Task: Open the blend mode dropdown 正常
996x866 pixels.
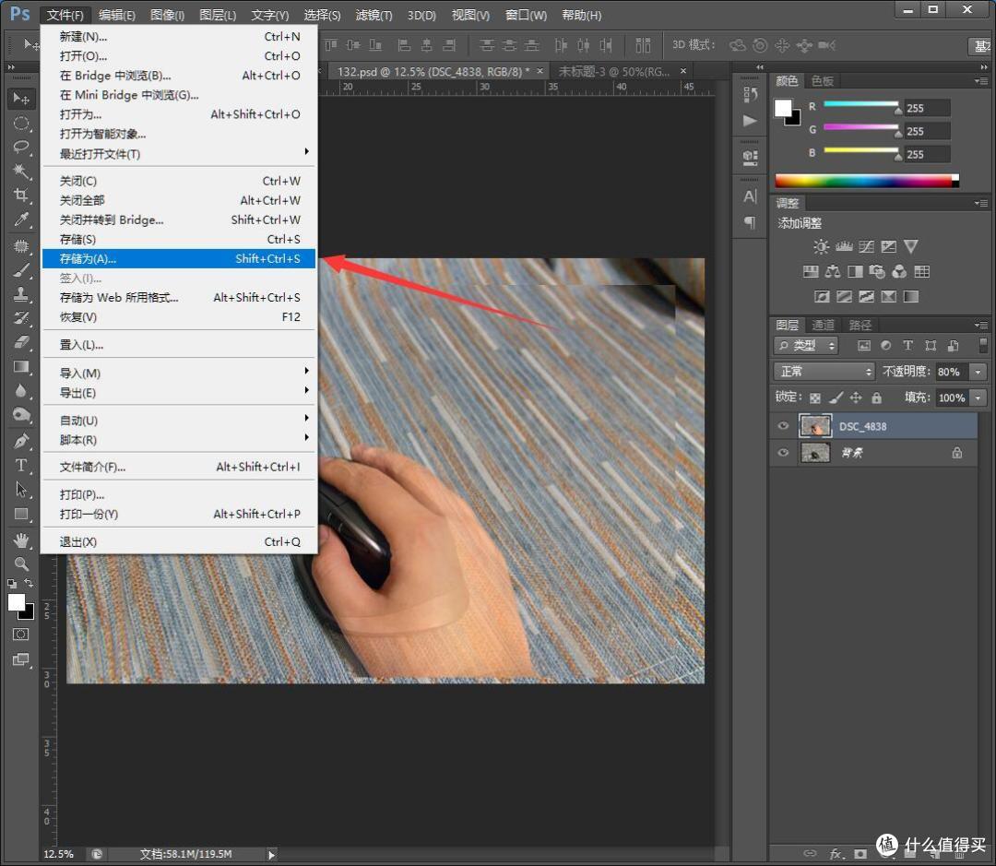Action: click(824, 371)
